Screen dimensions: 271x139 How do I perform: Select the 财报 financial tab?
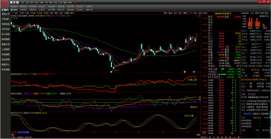(262, 13)
